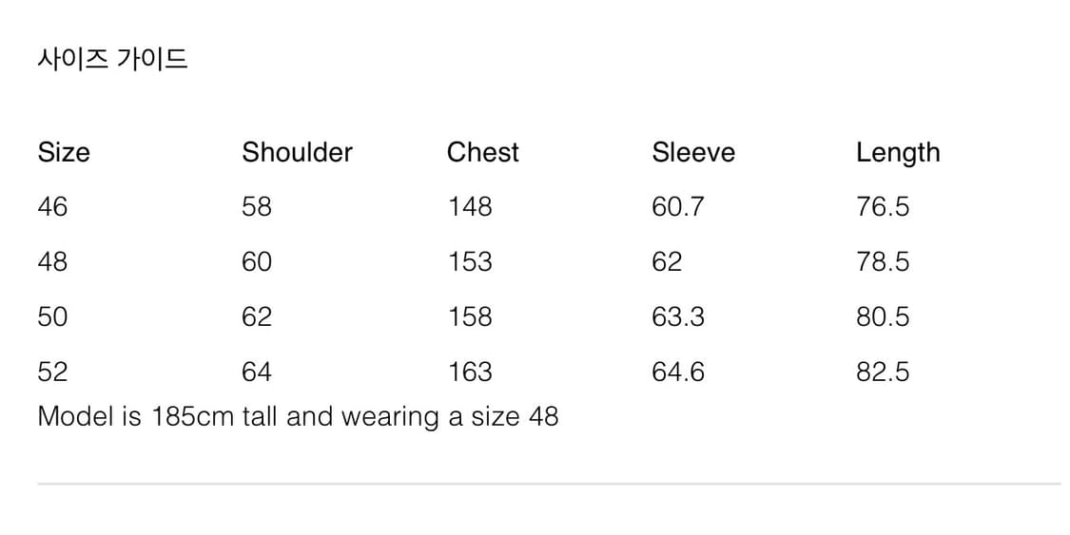This screenshot has height=535, width=1070.
Task: Click size 46 in the Size column
Action: pos(52,206)
